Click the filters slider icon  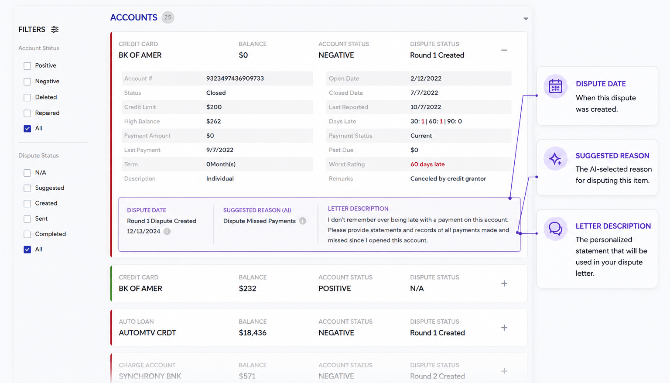point(55,29)
